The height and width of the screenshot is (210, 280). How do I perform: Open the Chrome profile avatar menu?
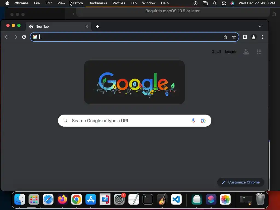pos(254,37)
